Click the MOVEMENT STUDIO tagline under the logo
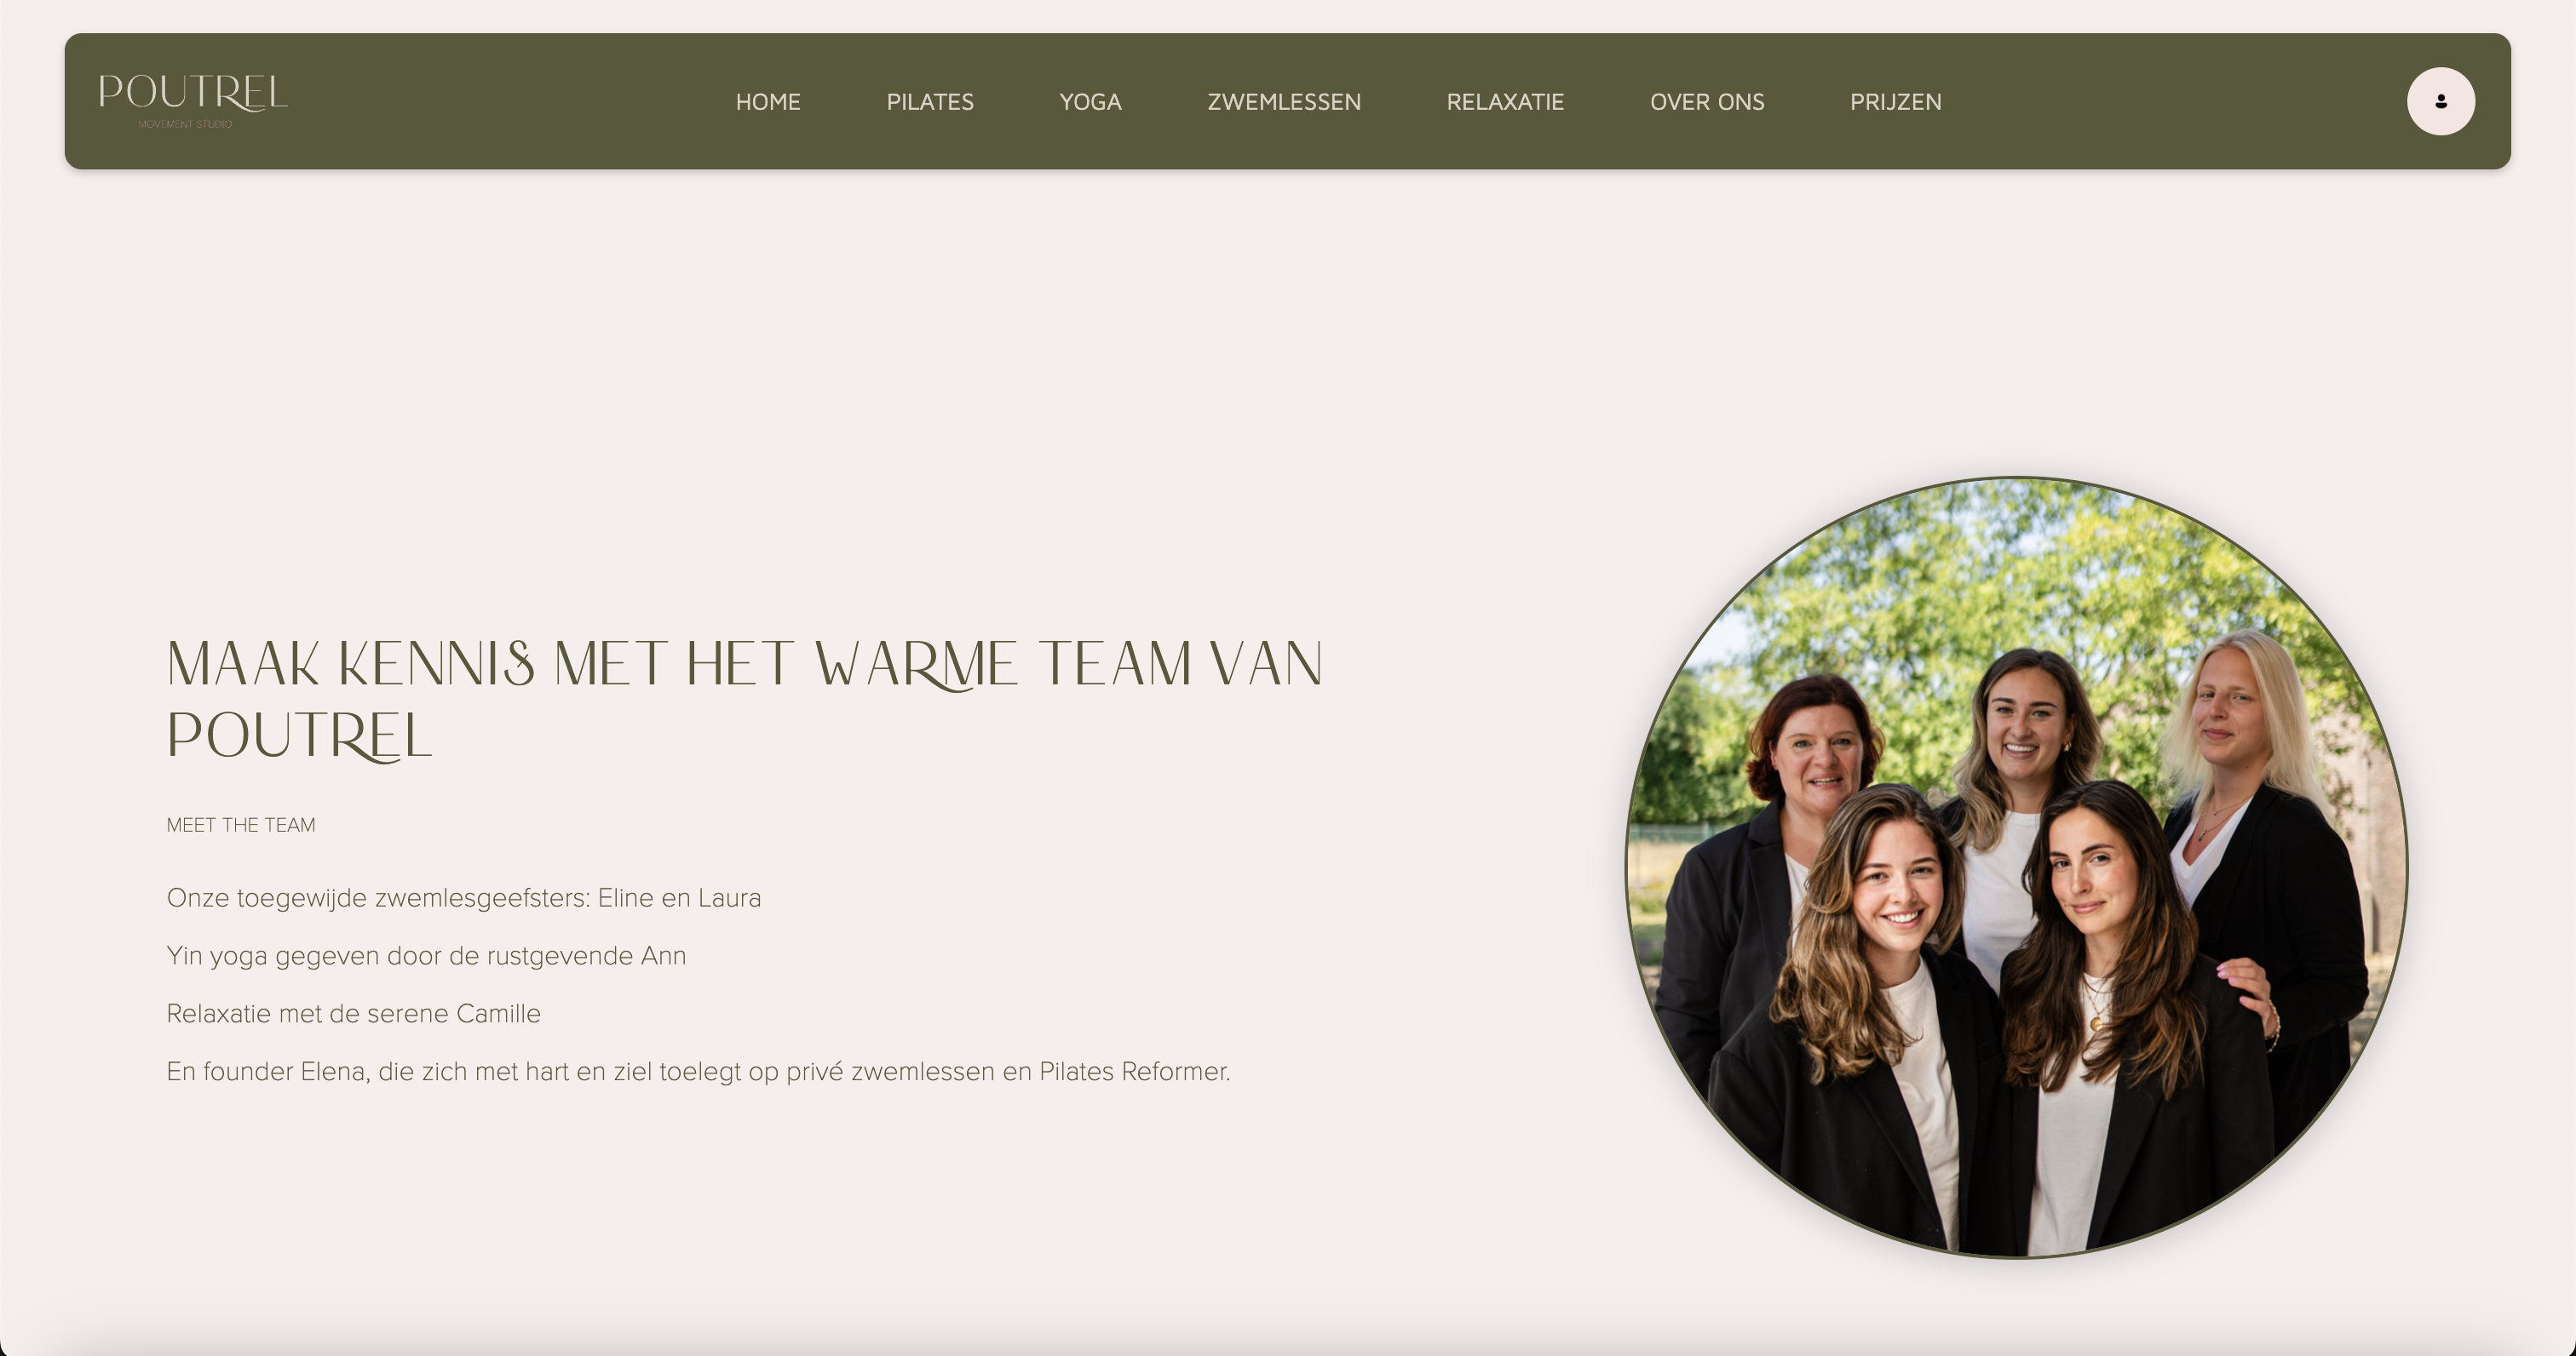2576x1356 pixels. click(185, 124)
